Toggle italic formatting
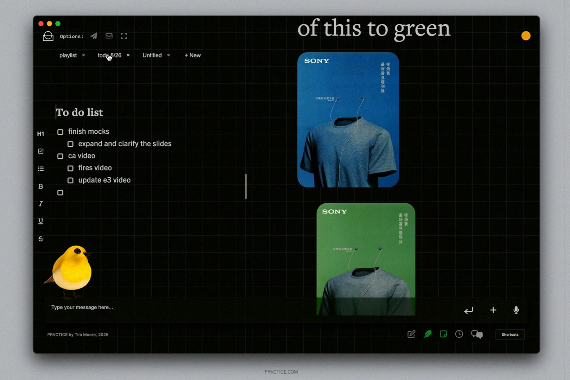Image resolution: width=570 pixels, height=380 pixels. click(x=41, y=204)
